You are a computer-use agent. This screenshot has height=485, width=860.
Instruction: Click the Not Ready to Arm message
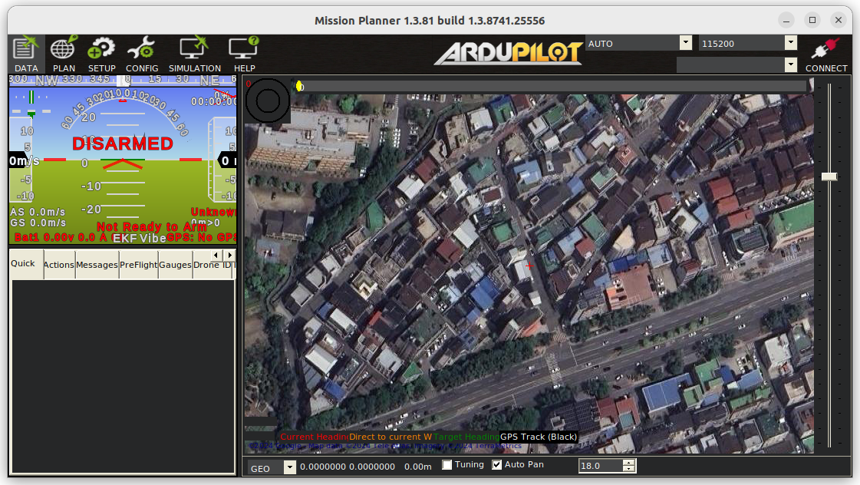click(152, 226)
